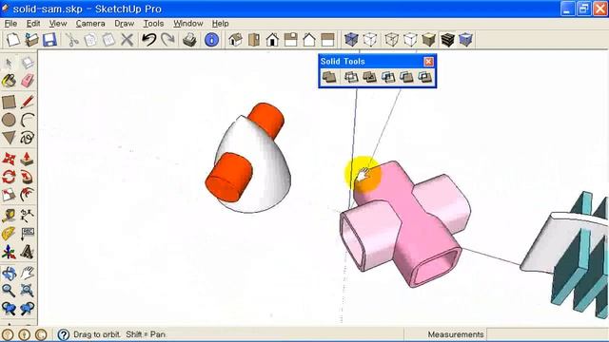Screen dimensions: 609x342
Task: Click the Zoom Extents tool
Action: pos(28,291)
